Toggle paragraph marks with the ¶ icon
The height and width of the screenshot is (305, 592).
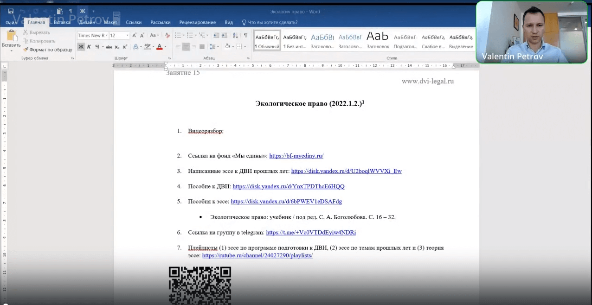246,36
